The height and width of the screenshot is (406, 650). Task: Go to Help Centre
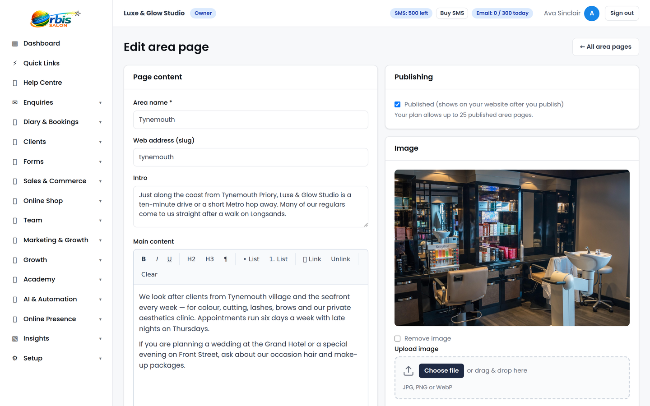point(56,83)
